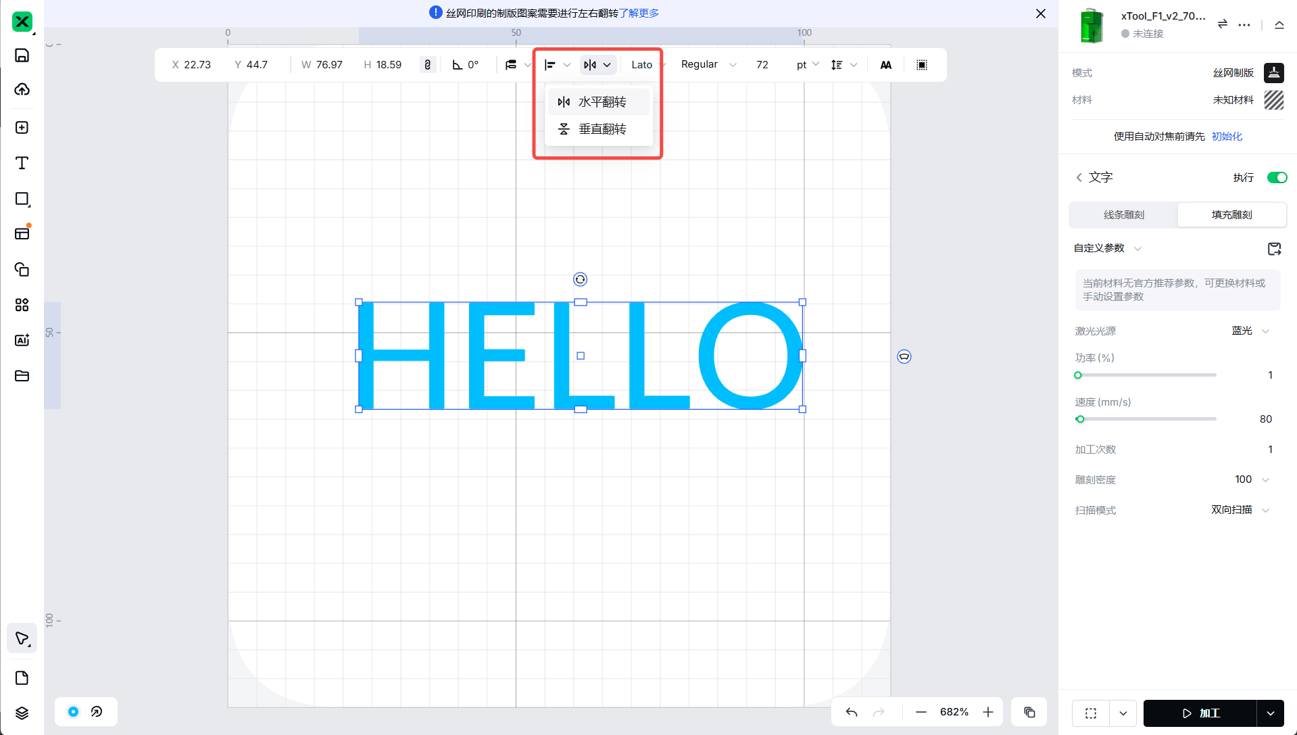Open the 激光光源 蓝光 dropdown
Image resolution: width=1297 pixels, height=735 pixels.
[x=1250, y=331]
